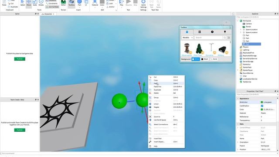Image resolution: width=279 pixels, height=157 pixels.
Task: Set Toolbox background to None
Action: (214, 59)
